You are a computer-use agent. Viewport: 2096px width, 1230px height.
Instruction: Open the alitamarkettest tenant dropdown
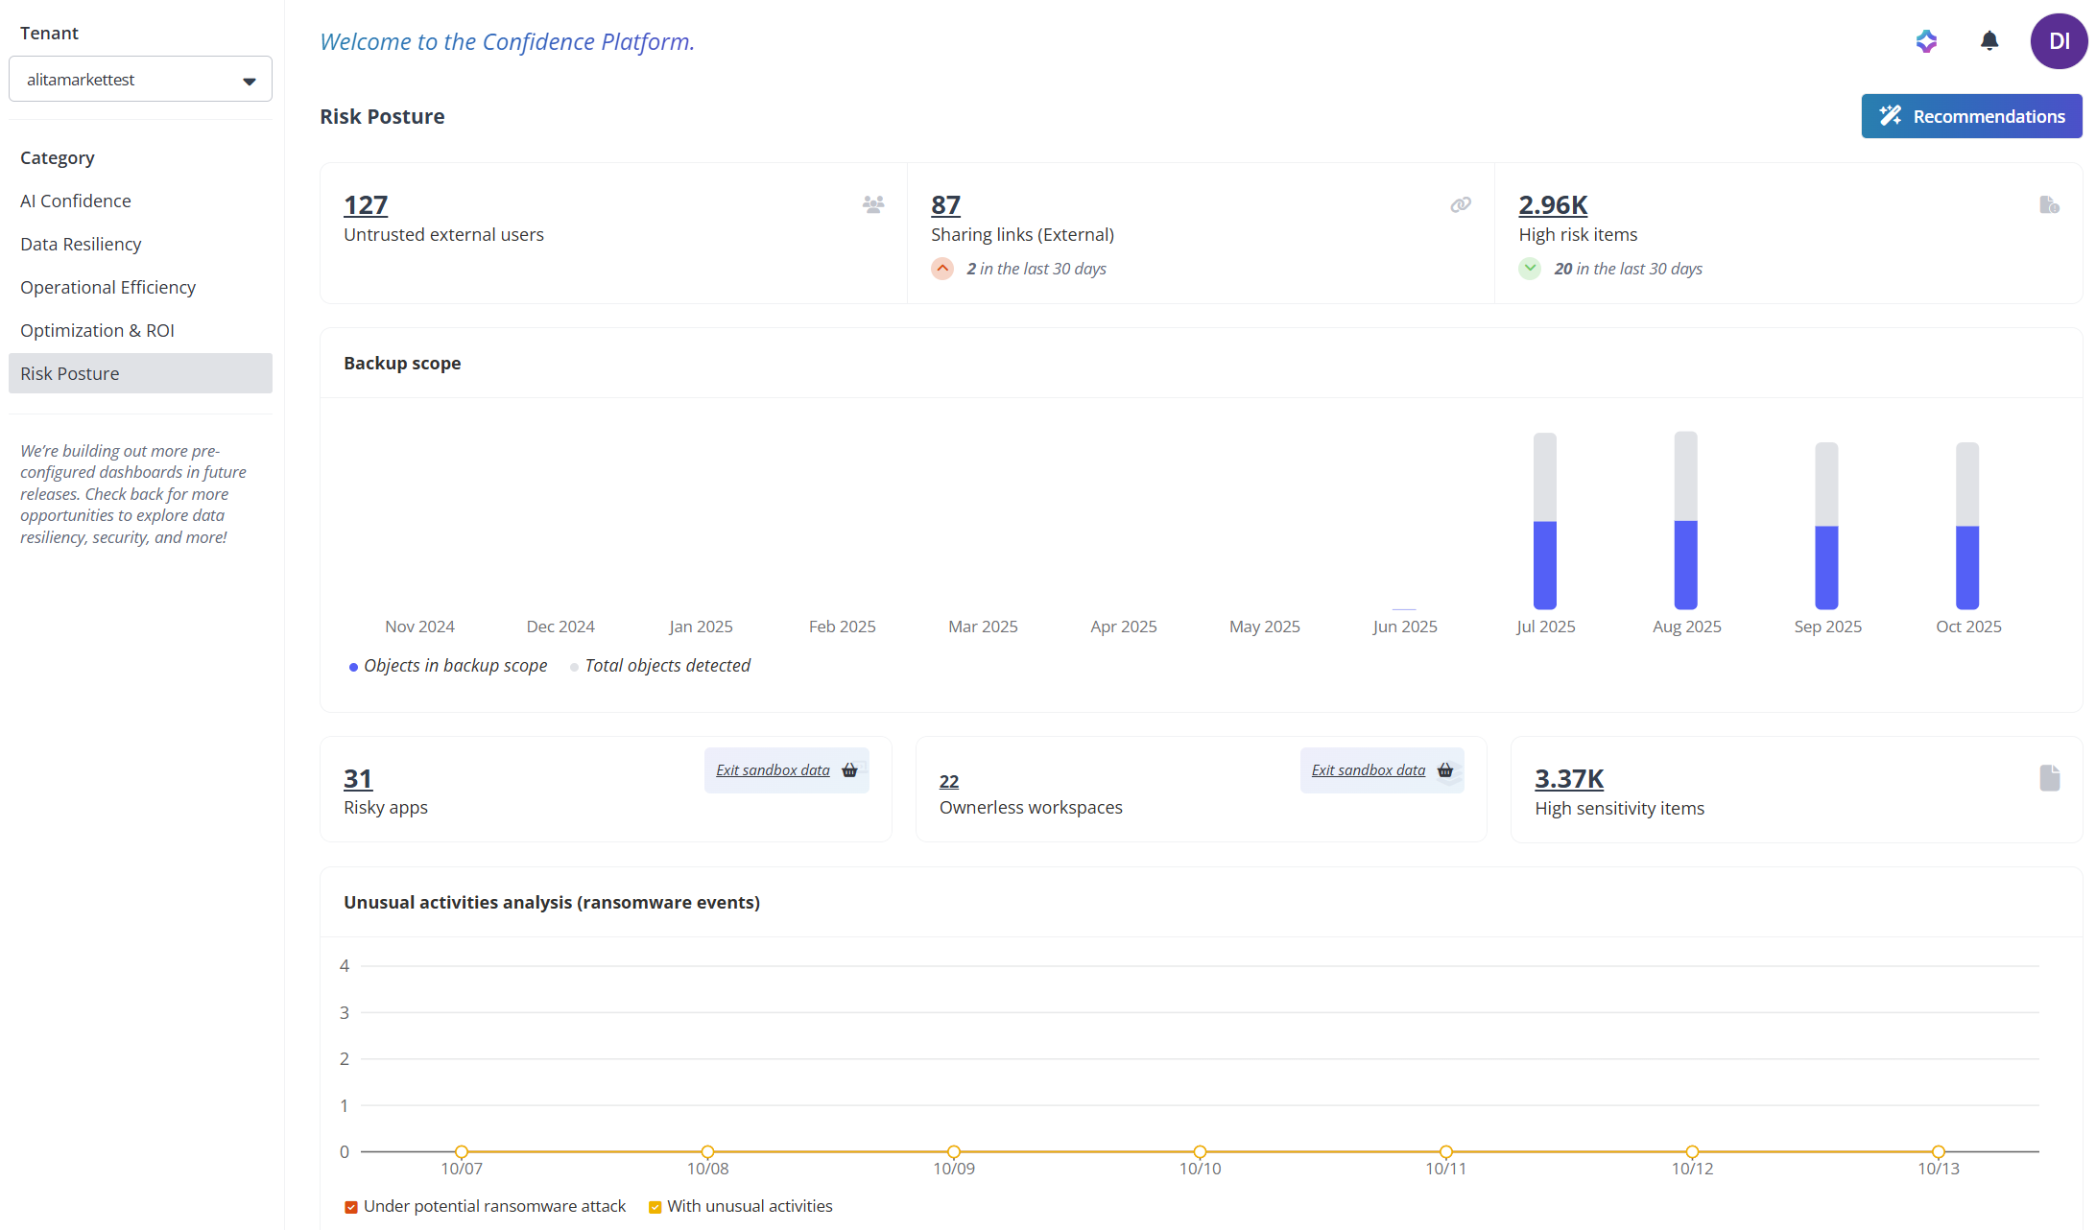(140, 80)
